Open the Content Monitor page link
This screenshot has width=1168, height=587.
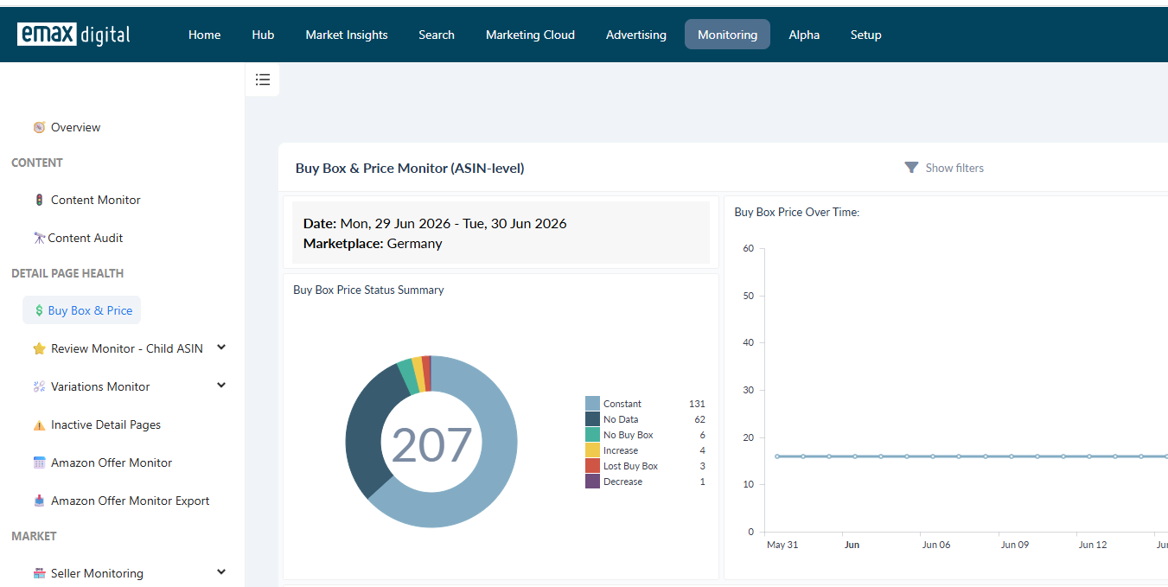pyautogui.click(x=95, y=200)
